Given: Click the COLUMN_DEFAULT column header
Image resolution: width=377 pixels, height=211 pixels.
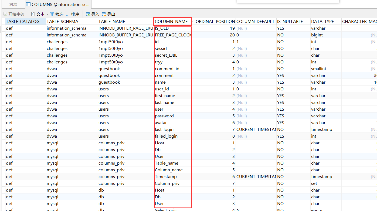Looking at the screenshot, I should 256,22.
